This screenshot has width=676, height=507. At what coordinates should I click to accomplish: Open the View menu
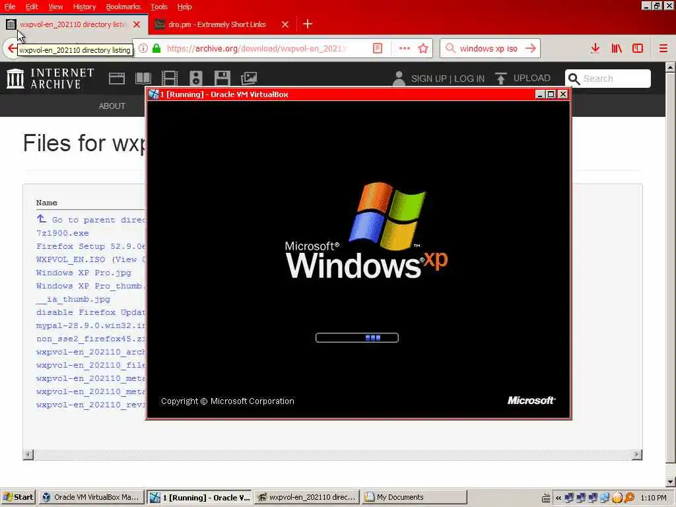click(55, 7)
